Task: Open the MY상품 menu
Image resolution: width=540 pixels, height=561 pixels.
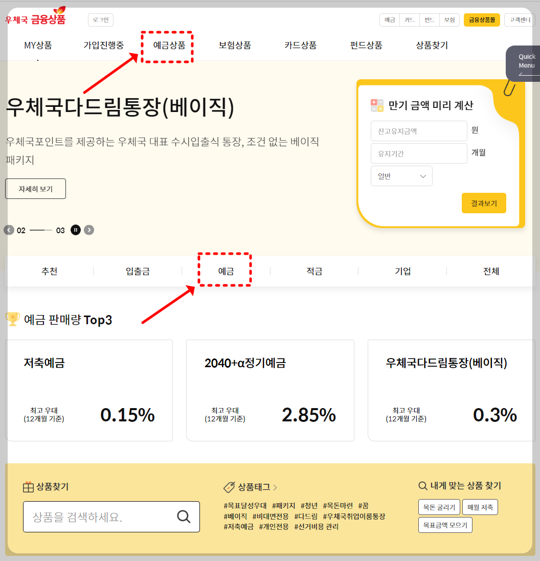Action: point(38,46)
